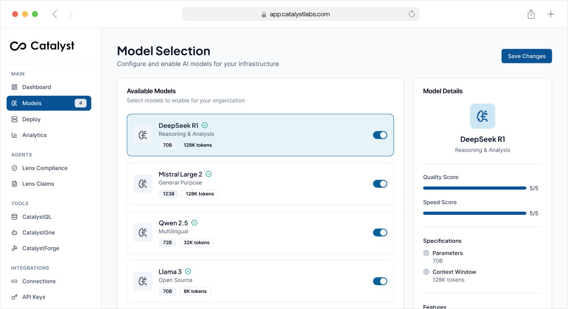The image size is (568, 309).
Task: Turn off the Mistral Large 2 switch
Action: tap(380, 184)
